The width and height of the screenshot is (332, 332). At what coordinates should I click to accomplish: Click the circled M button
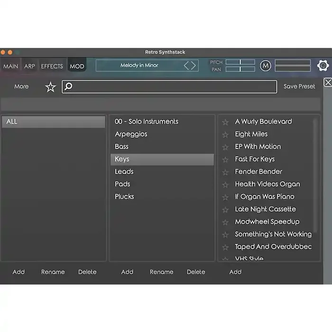point(265,66)
